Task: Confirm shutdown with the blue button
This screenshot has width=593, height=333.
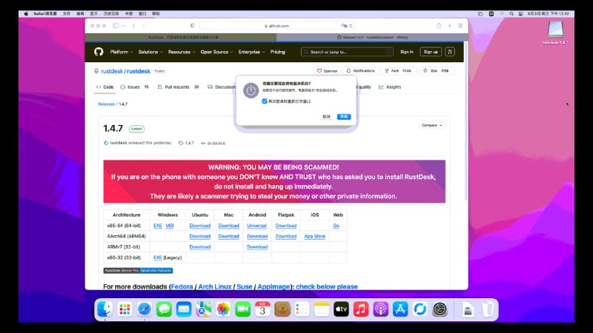Action: pyautogui.click(x=344, y=117)
